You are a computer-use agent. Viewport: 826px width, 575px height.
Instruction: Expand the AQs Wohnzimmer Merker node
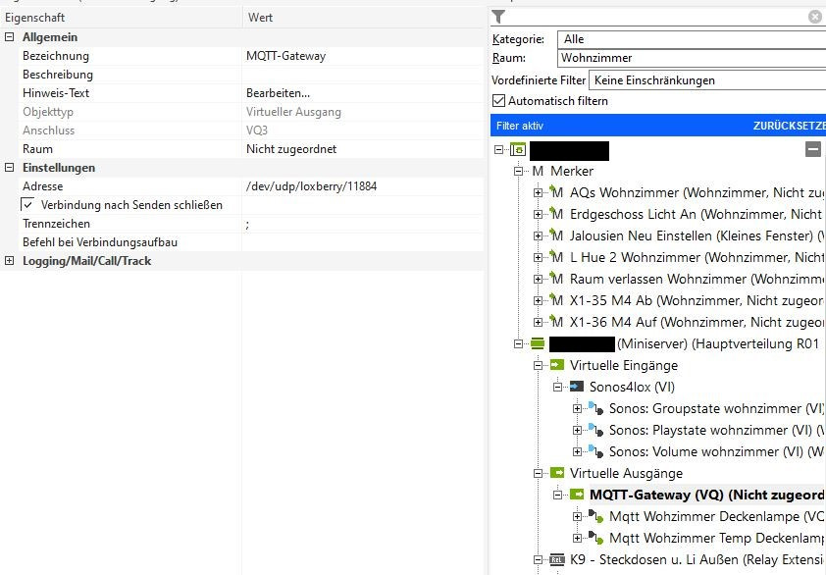coord(538,193)
